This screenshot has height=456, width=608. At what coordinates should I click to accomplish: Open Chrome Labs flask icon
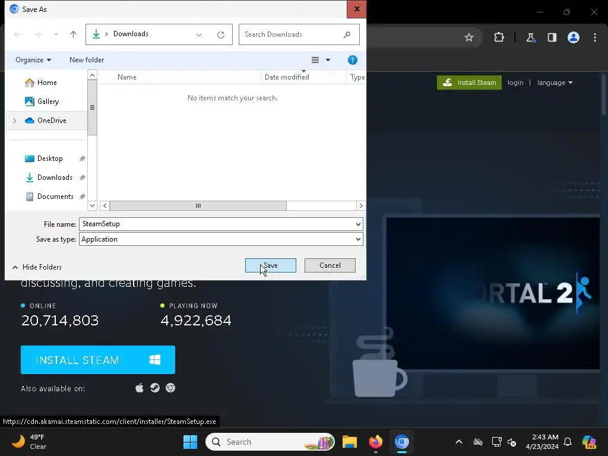(x=530, y=37)
